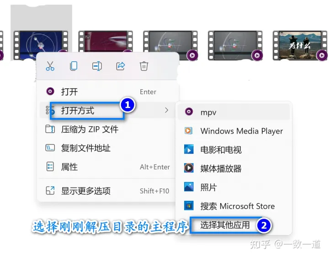
Task: Click the Delete trash icon
Action: pyautogui.click(x=144, y=66)
